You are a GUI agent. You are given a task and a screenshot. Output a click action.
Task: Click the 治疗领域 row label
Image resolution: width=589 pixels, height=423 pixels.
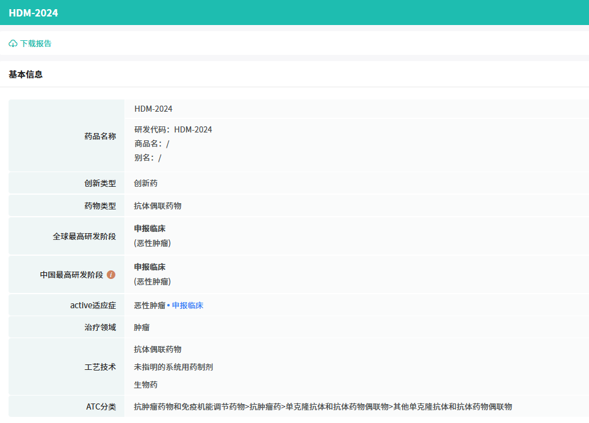point(100,327)
